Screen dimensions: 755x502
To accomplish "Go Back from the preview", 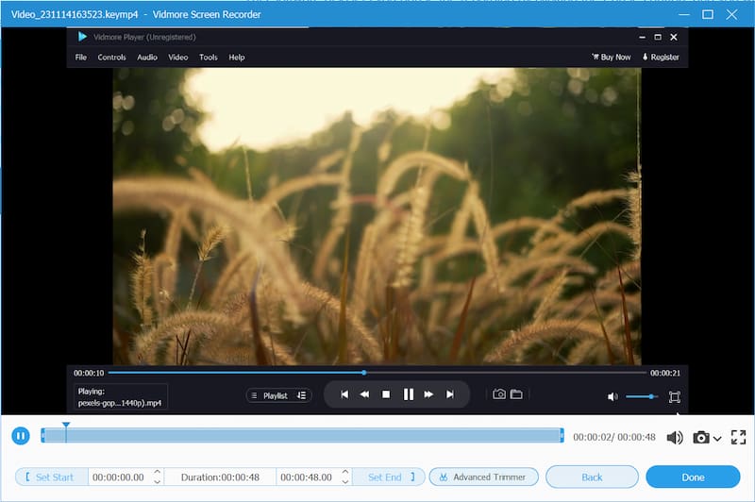I will pyautogui.click(x=592, y=477).
